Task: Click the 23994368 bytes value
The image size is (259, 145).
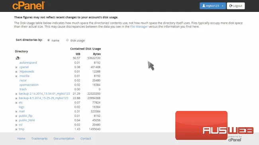Action: [94, 98]
